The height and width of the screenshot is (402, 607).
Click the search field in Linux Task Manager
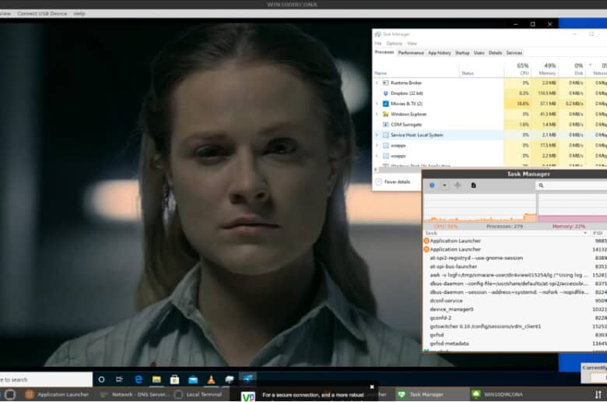coord(571,185)
